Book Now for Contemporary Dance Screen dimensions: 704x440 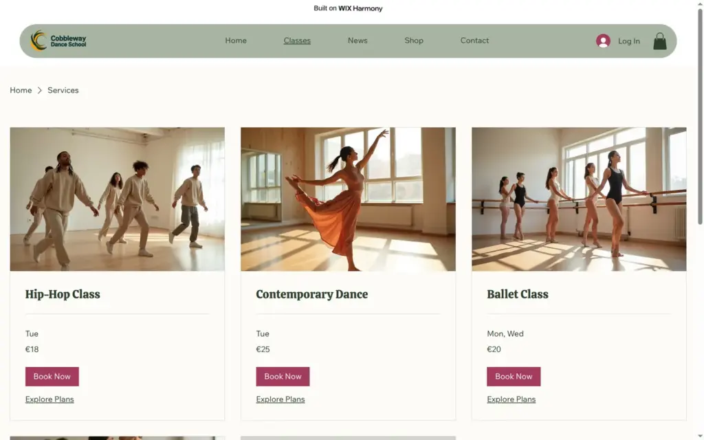[283, 376]
